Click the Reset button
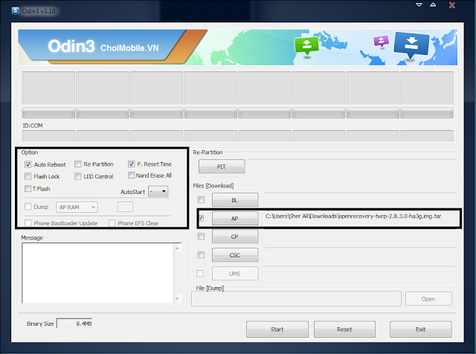Viewport: 476px width, 354px height. pos(344,329)
